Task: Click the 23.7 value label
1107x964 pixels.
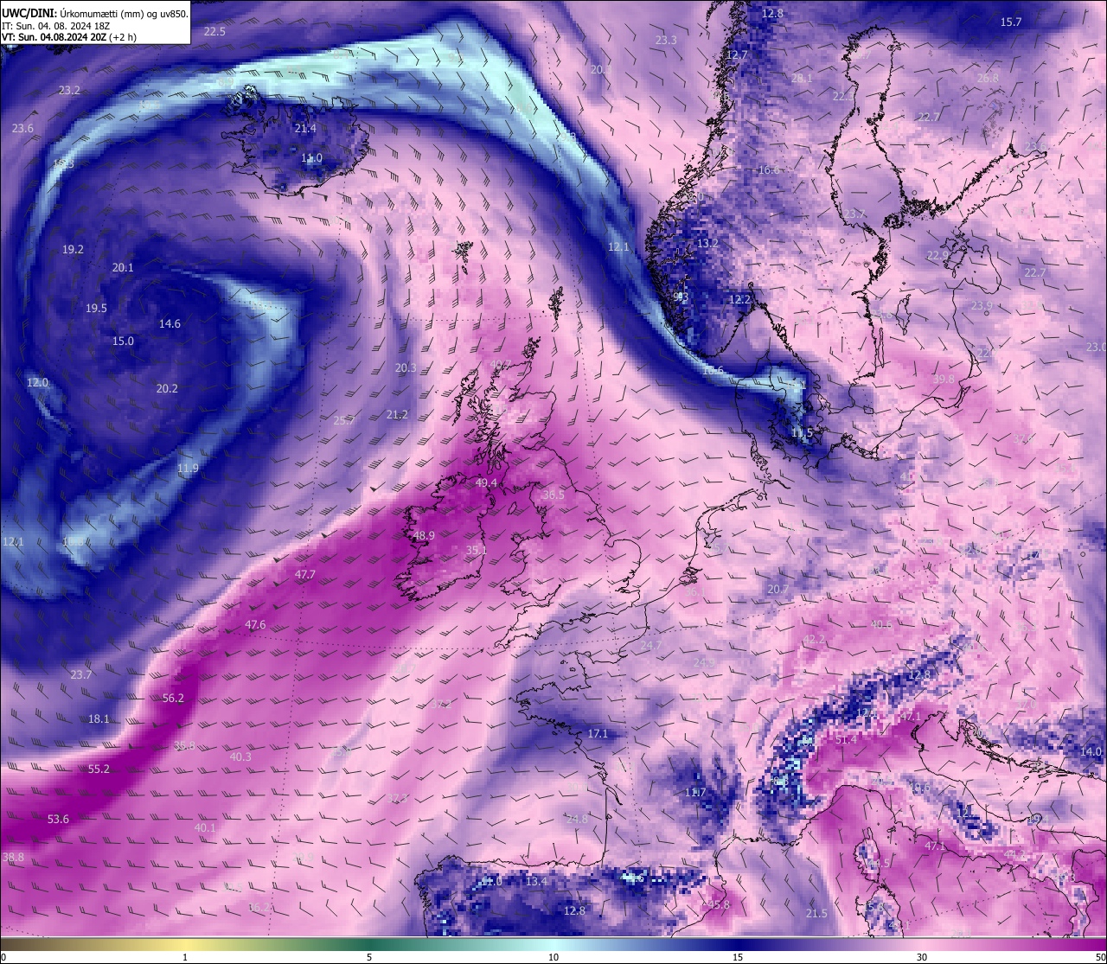Action: (x=80, y=674)
